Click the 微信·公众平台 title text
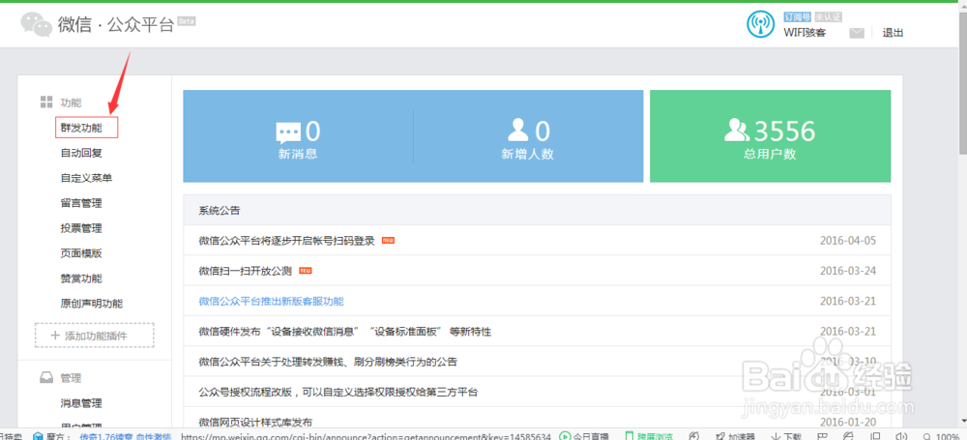This screenshot has height=440, width=967. click(116, 25)
